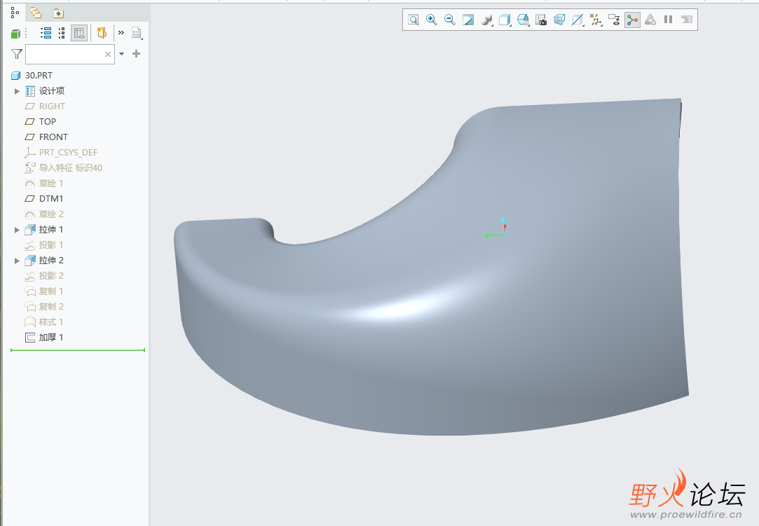The height and width of the screenshot is (526, 759).
Task: Click the model tree search field
Action: 64,54
